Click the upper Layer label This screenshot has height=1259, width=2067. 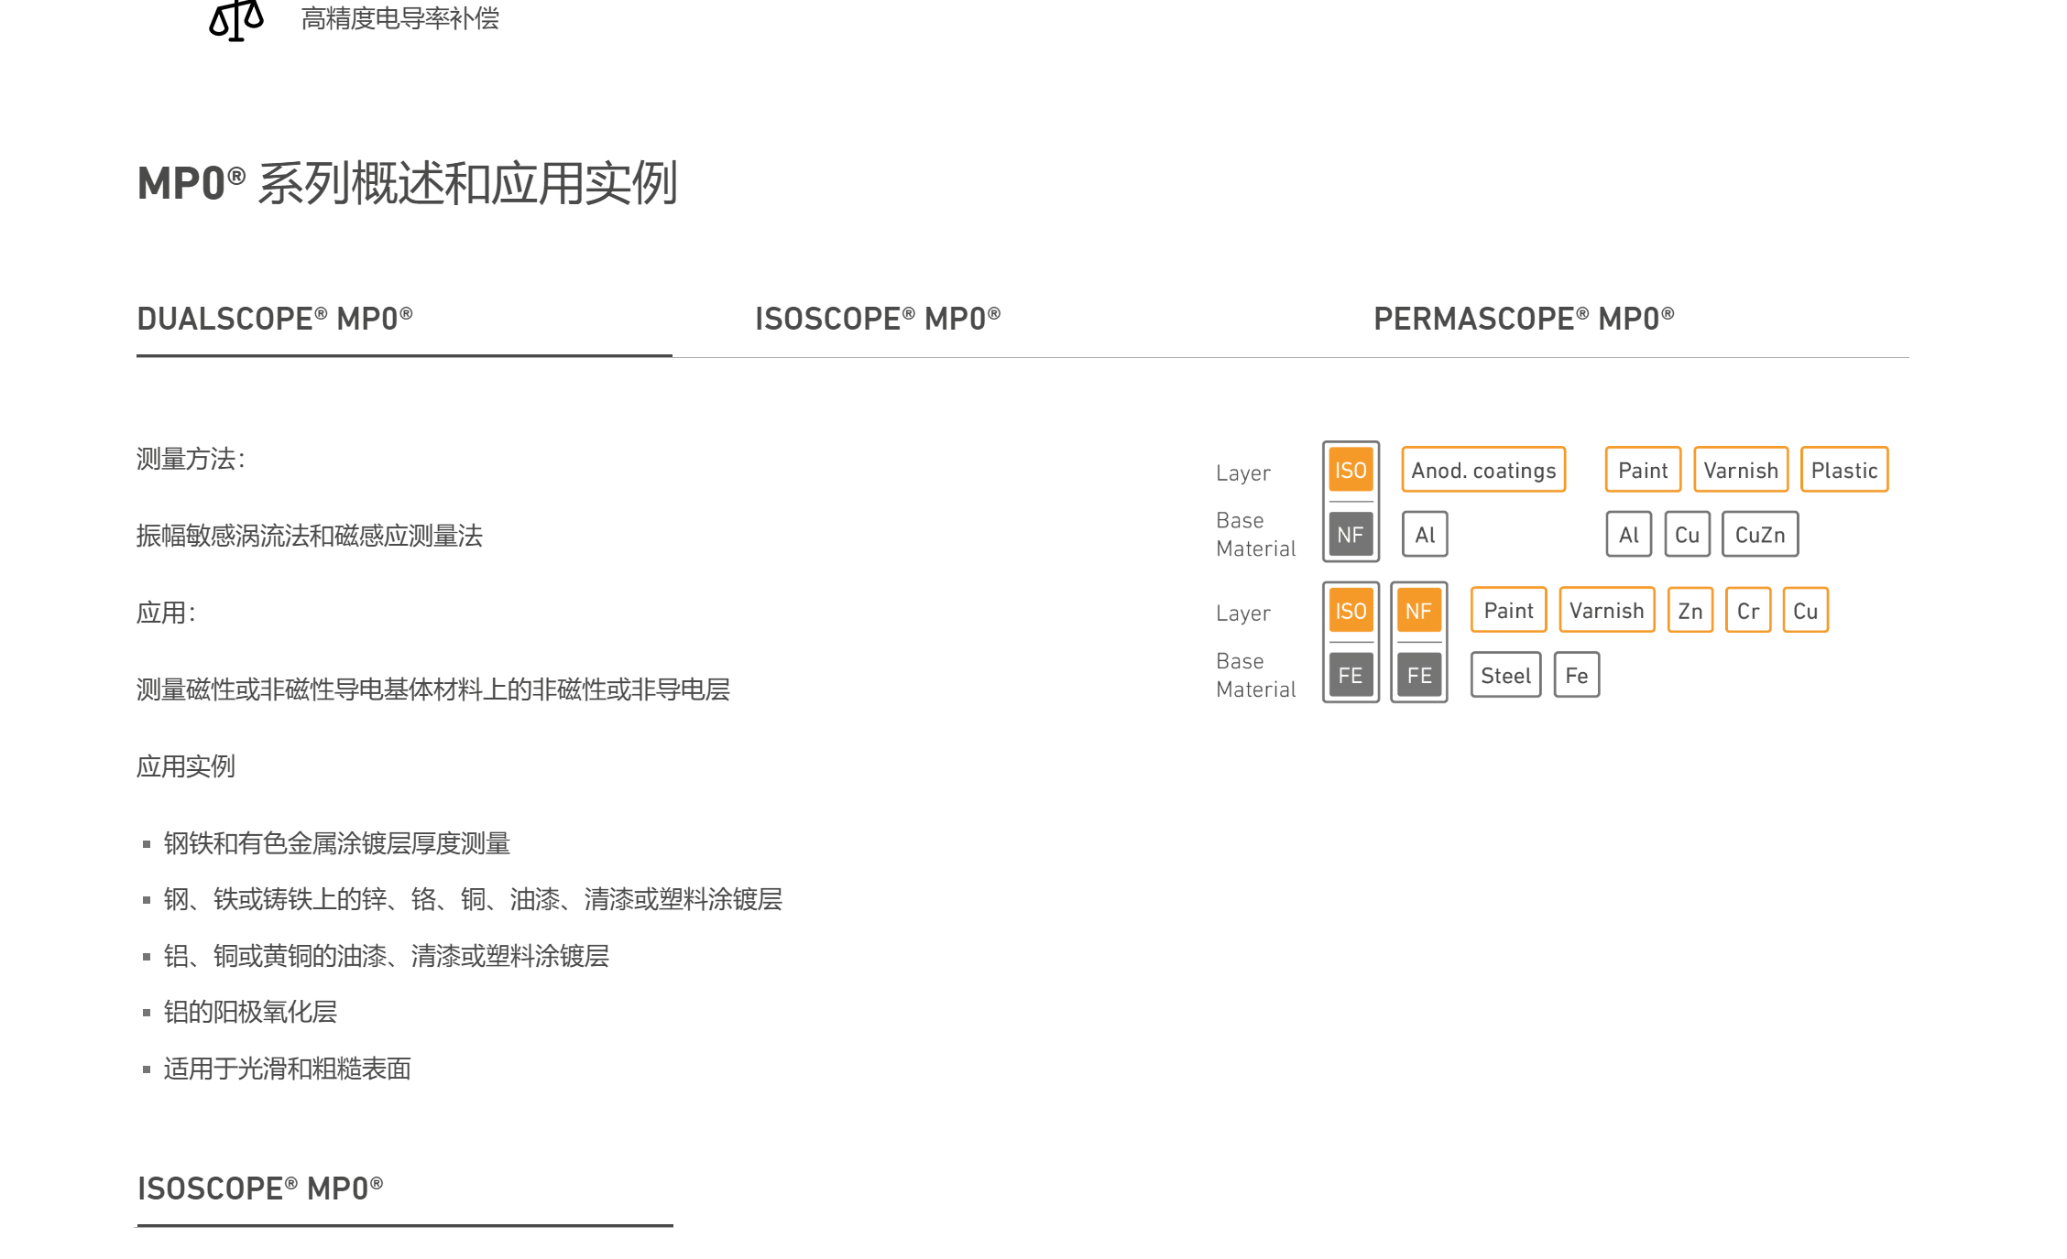pos(1243,473)
